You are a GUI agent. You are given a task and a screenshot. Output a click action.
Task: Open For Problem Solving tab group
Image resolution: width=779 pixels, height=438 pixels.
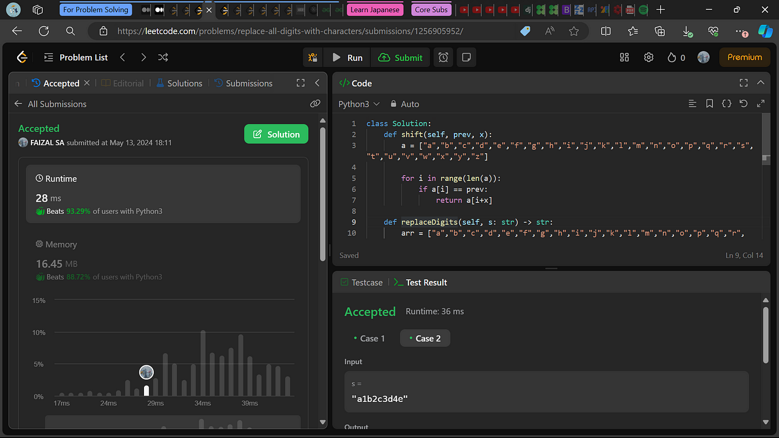[x=96, y=10]
